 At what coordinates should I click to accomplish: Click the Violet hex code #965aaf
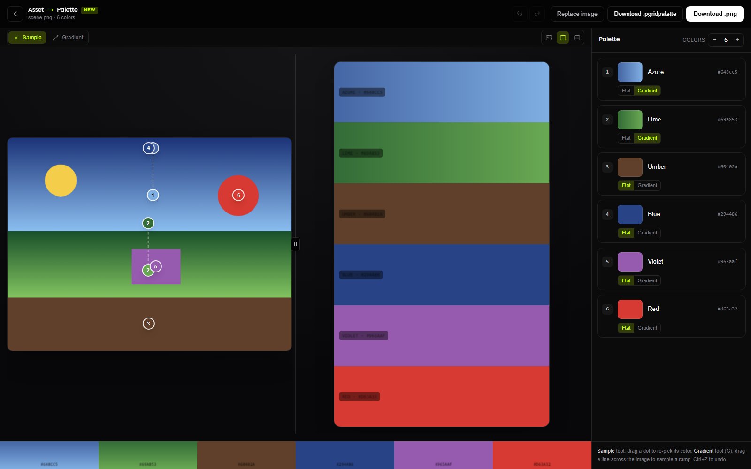(x=727, y=262)
